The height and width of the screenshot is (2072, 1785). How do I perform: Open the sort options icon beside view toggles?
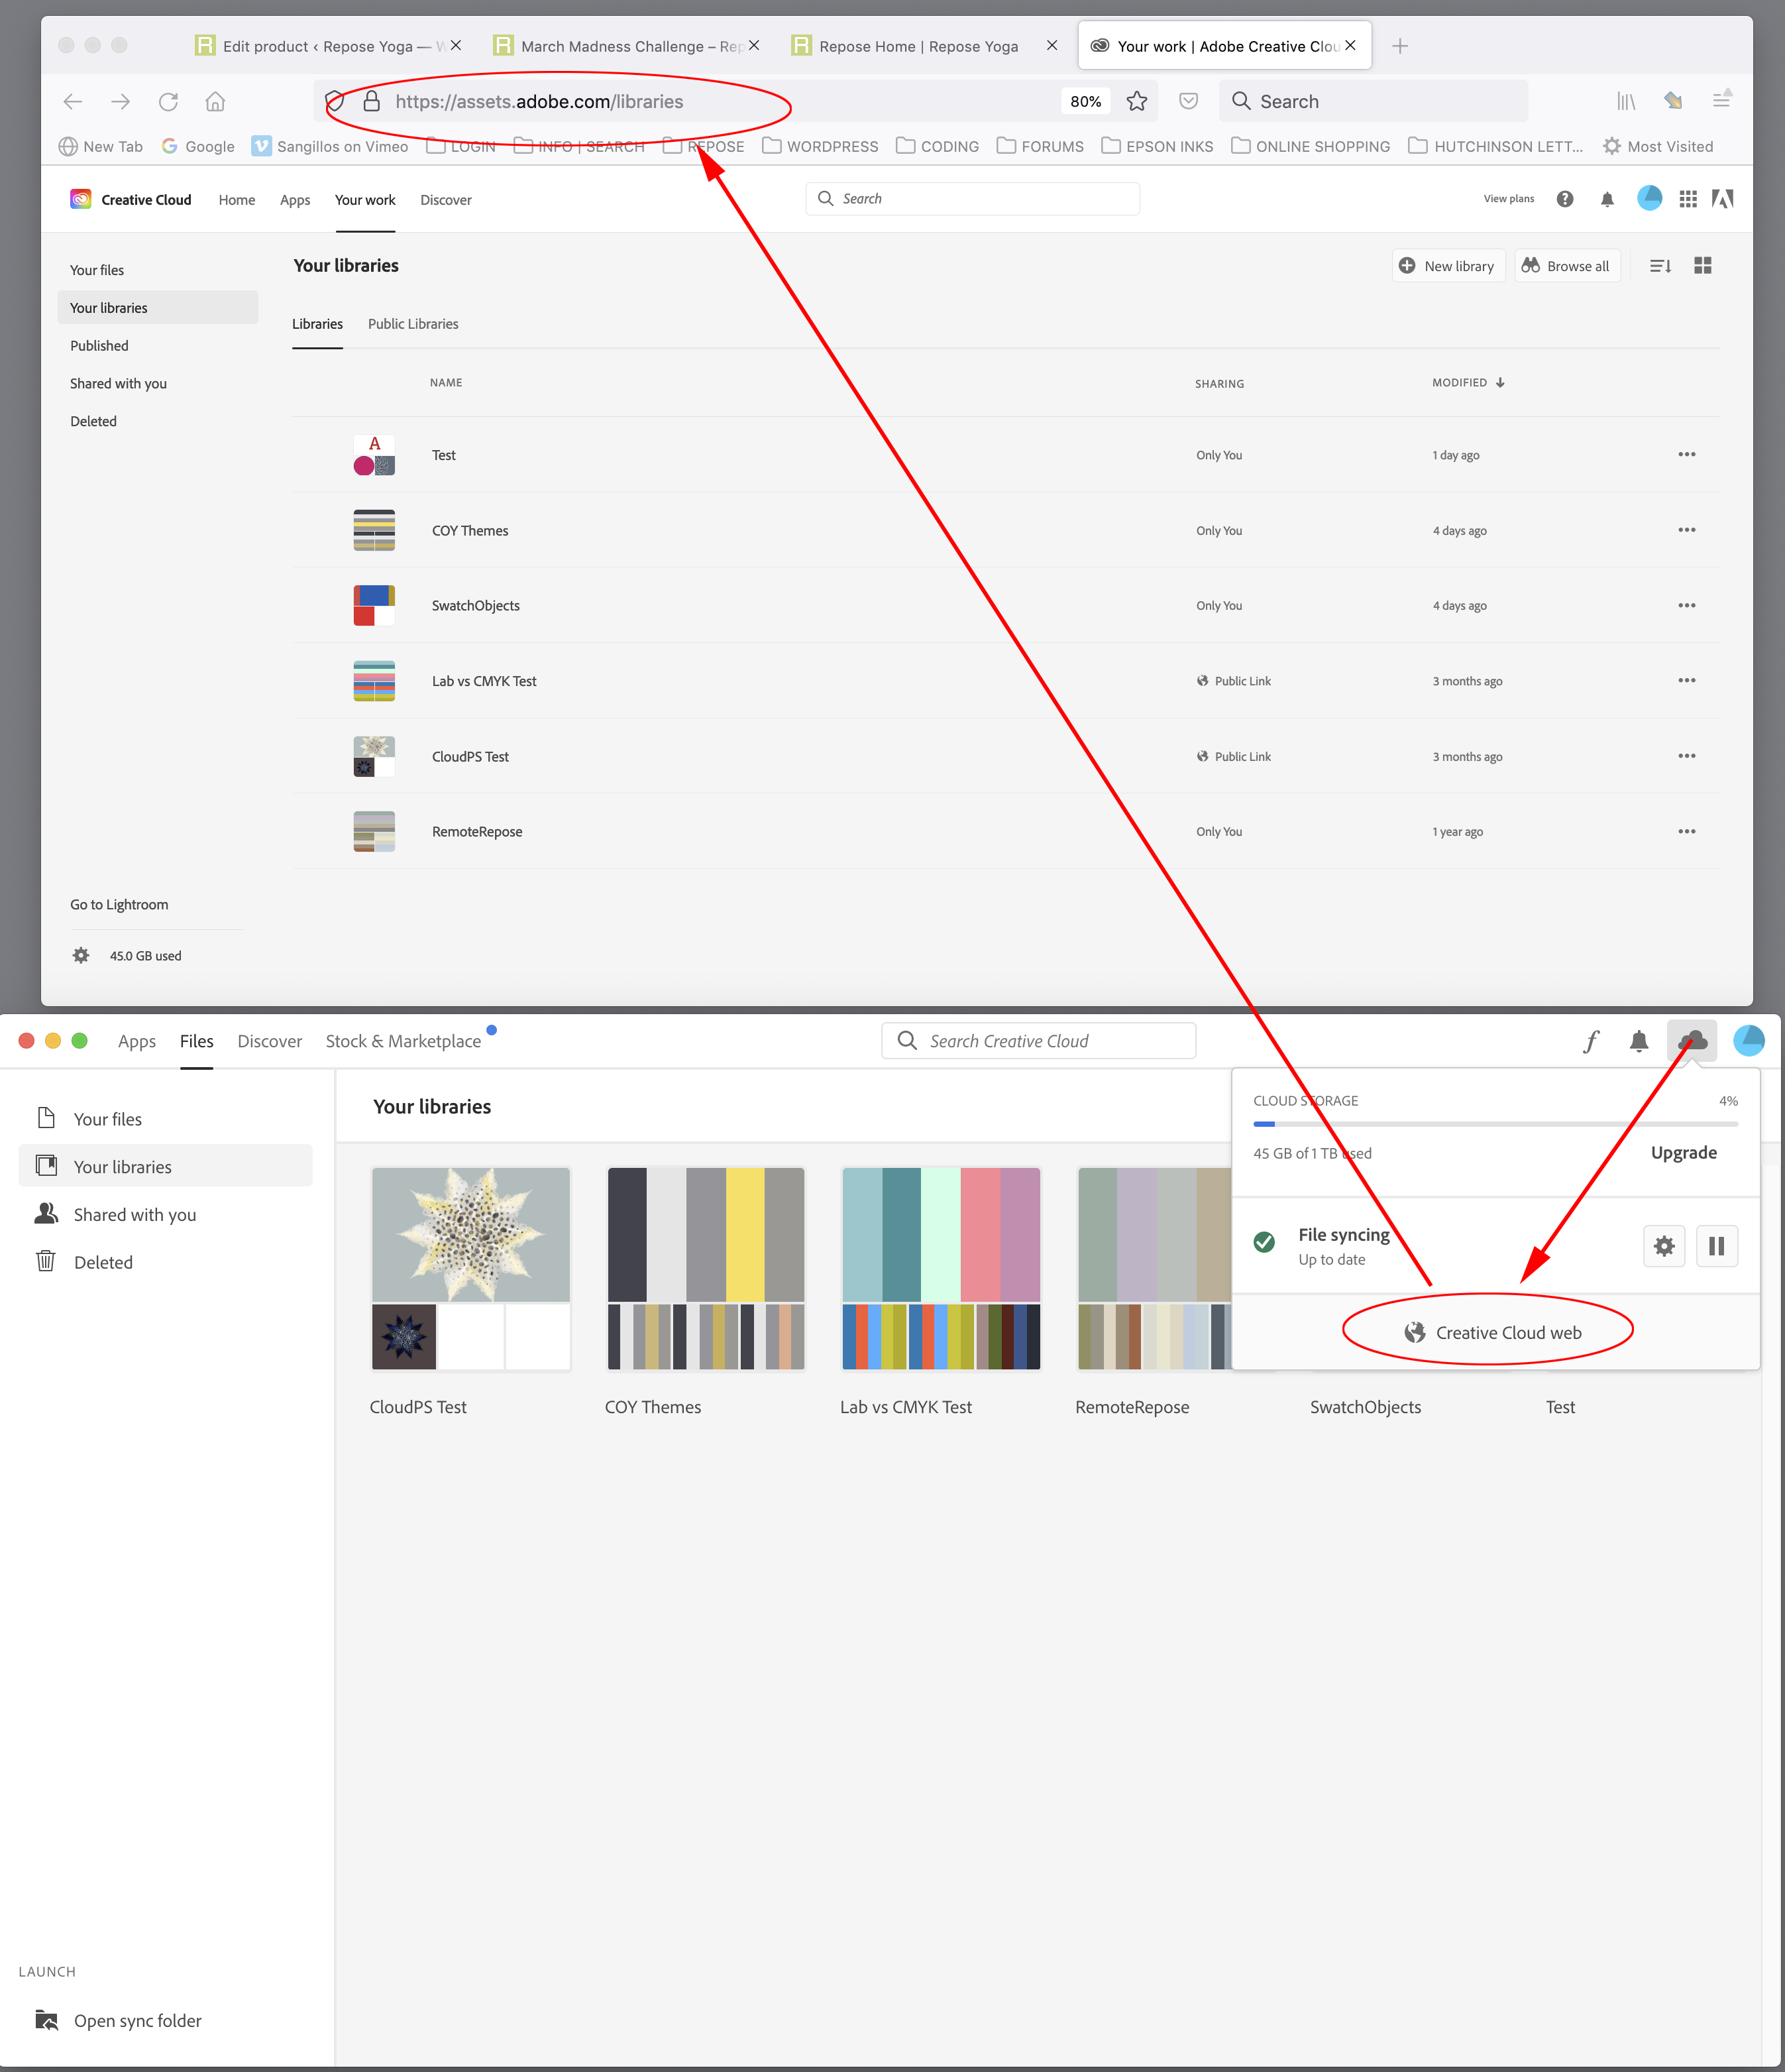coord(1659,265)
